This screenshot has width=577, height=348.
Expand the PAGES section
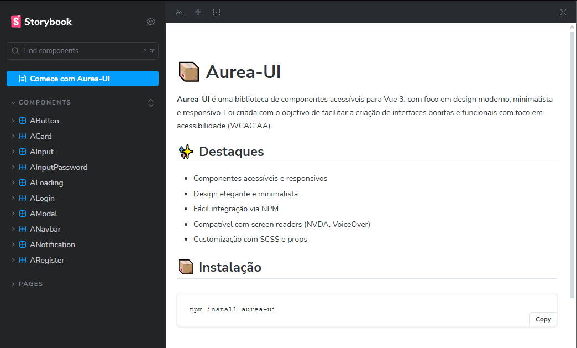tap(27, 284)
